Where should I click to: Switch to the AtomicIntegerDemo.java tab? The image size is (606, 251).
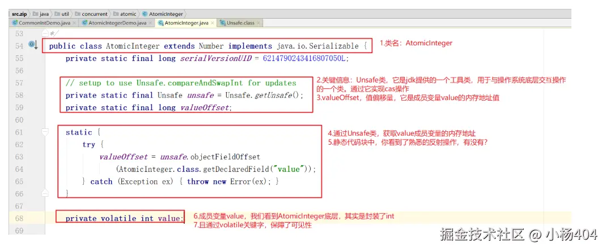click(x=117, y=23)
